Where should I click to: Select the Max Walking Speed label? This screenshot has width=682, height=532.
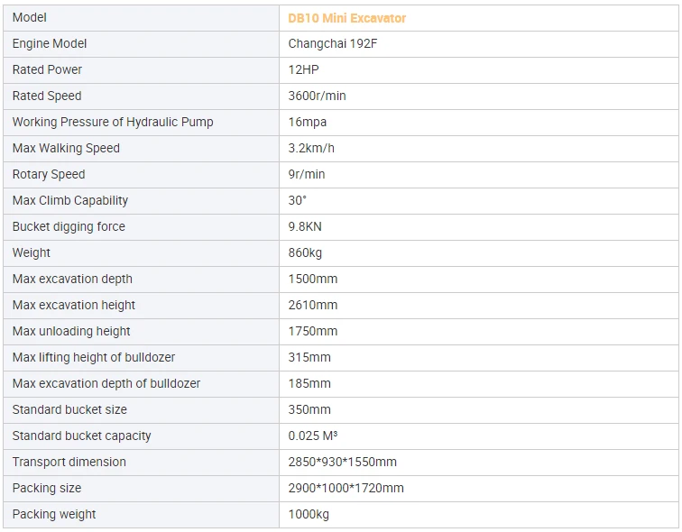point(66,148)
